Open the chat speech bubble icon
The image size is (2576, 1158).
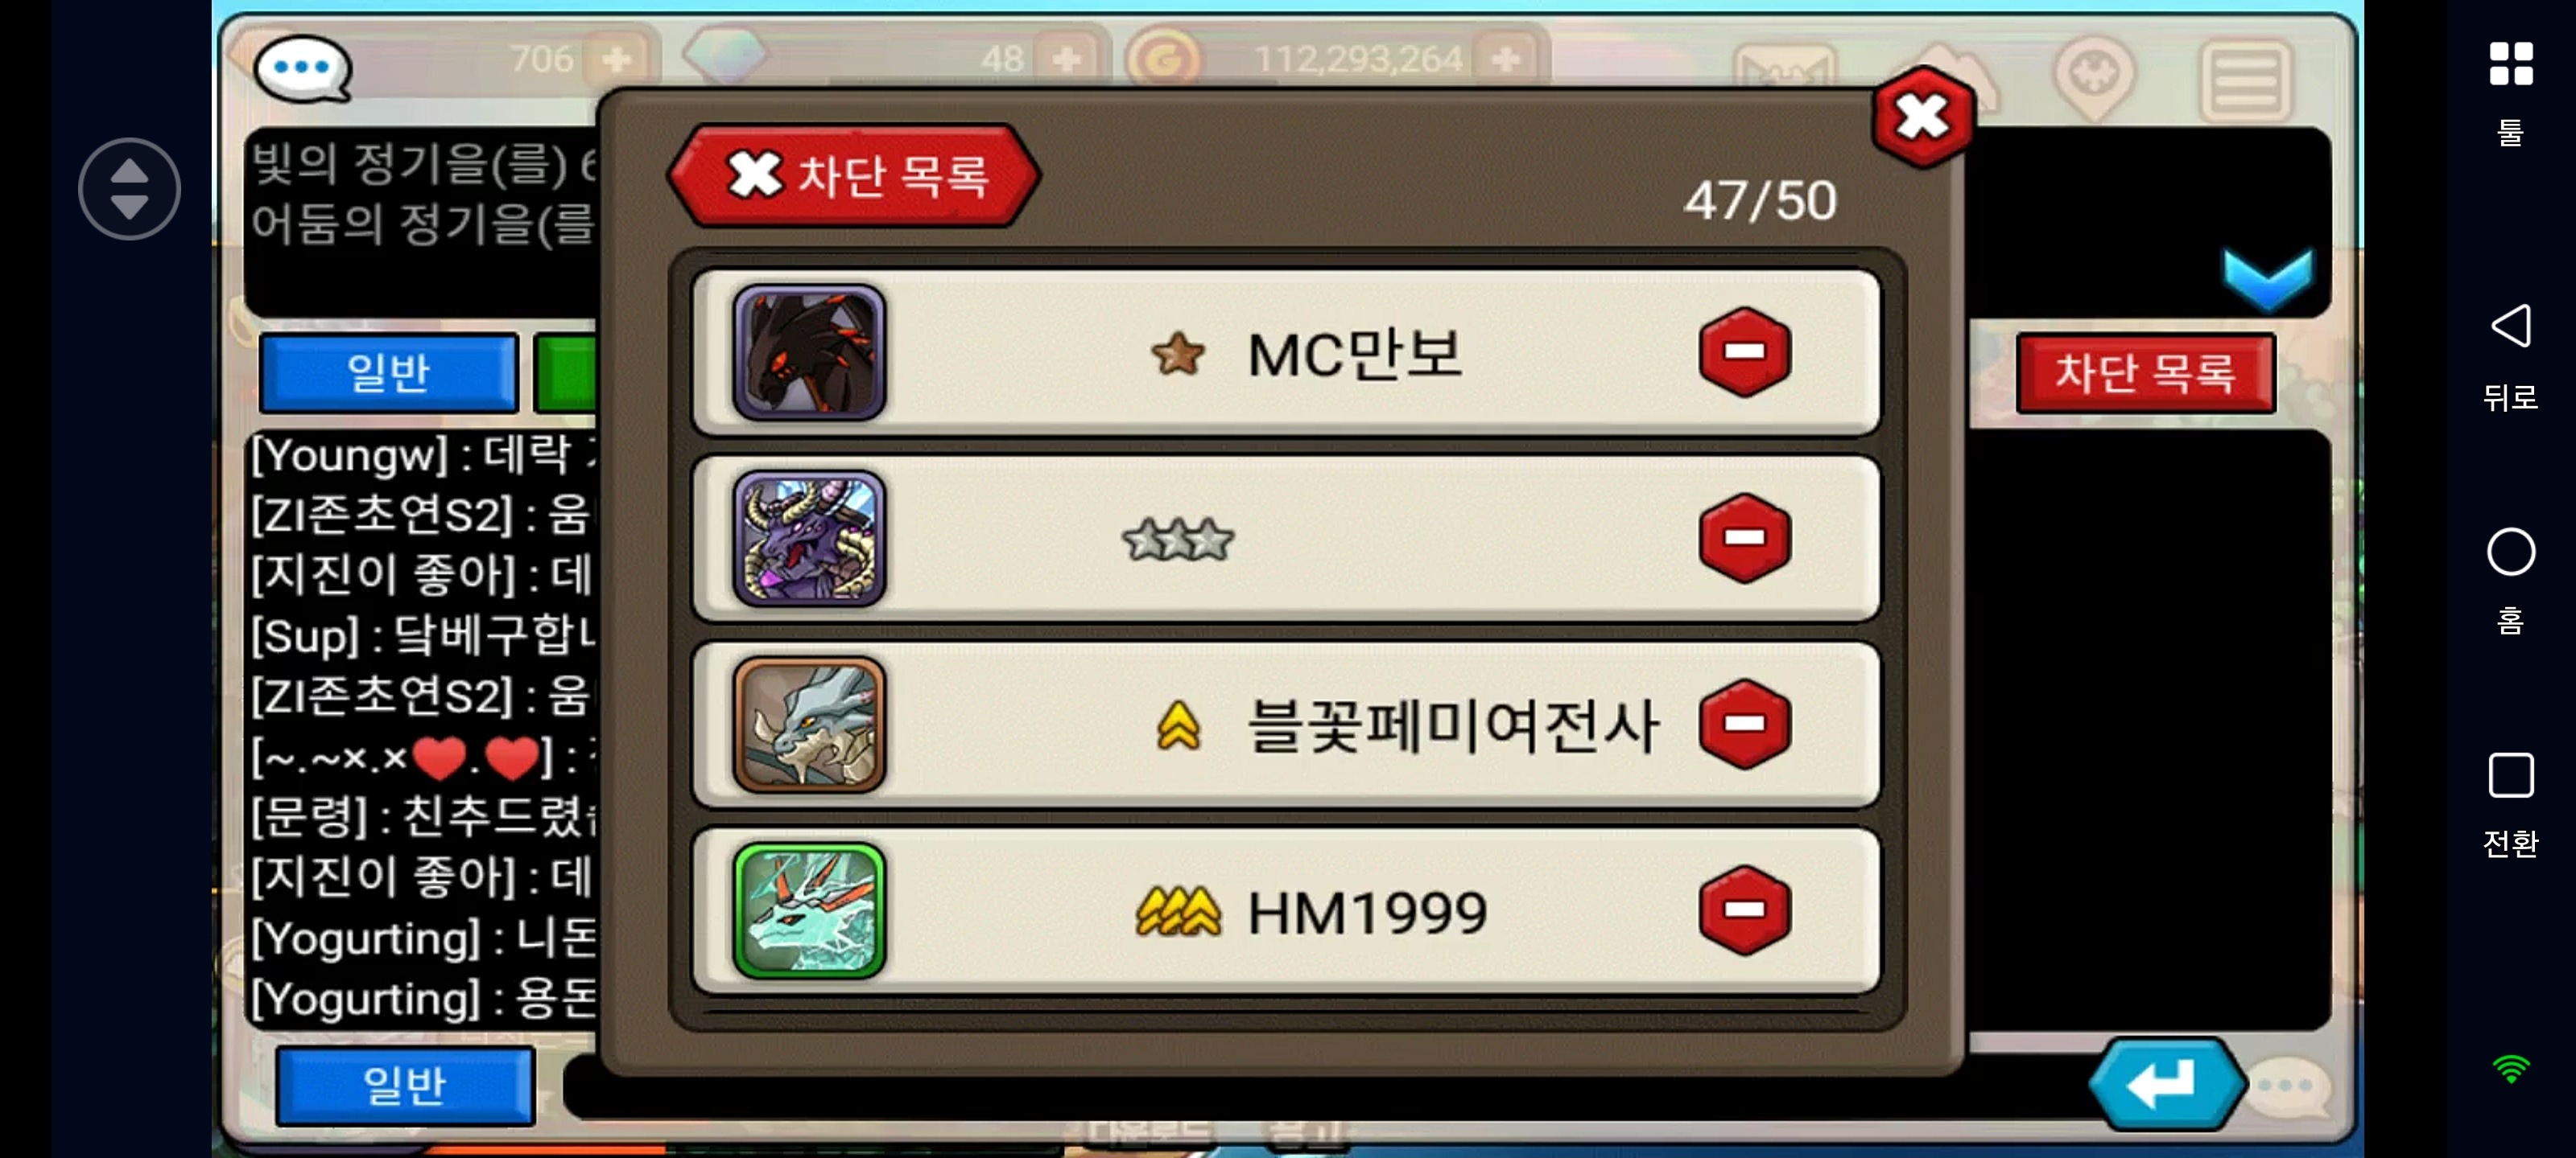coord(302,68)
